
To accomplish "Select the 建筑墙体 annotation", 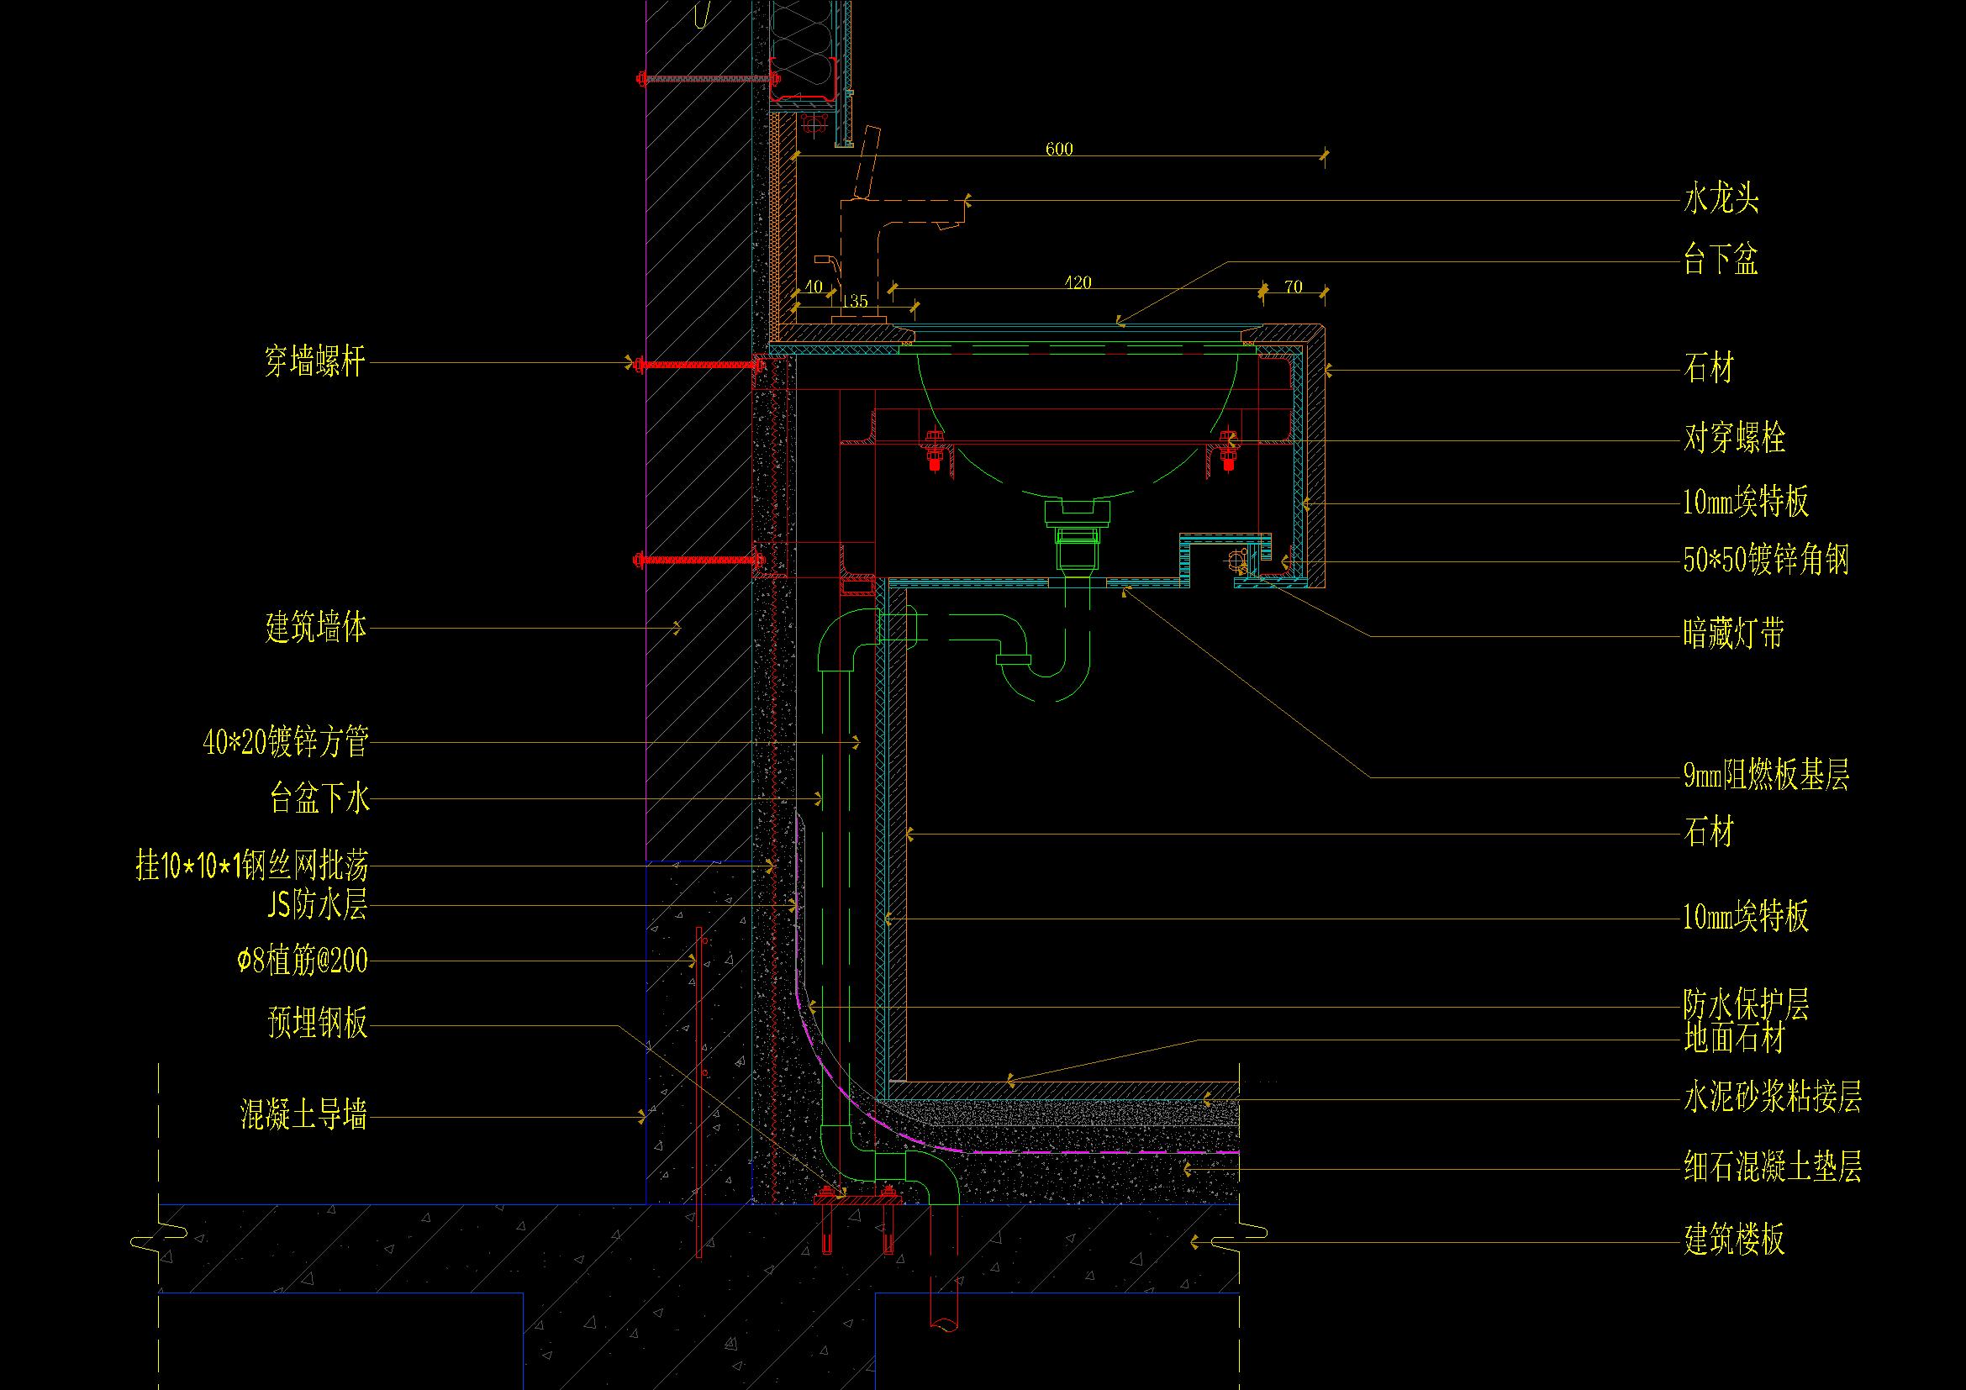I will [x=316, y=629].
